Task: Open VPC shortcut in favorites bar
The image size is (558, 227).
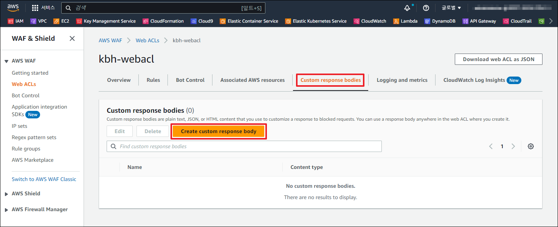Action: click(x=39, y=21)
